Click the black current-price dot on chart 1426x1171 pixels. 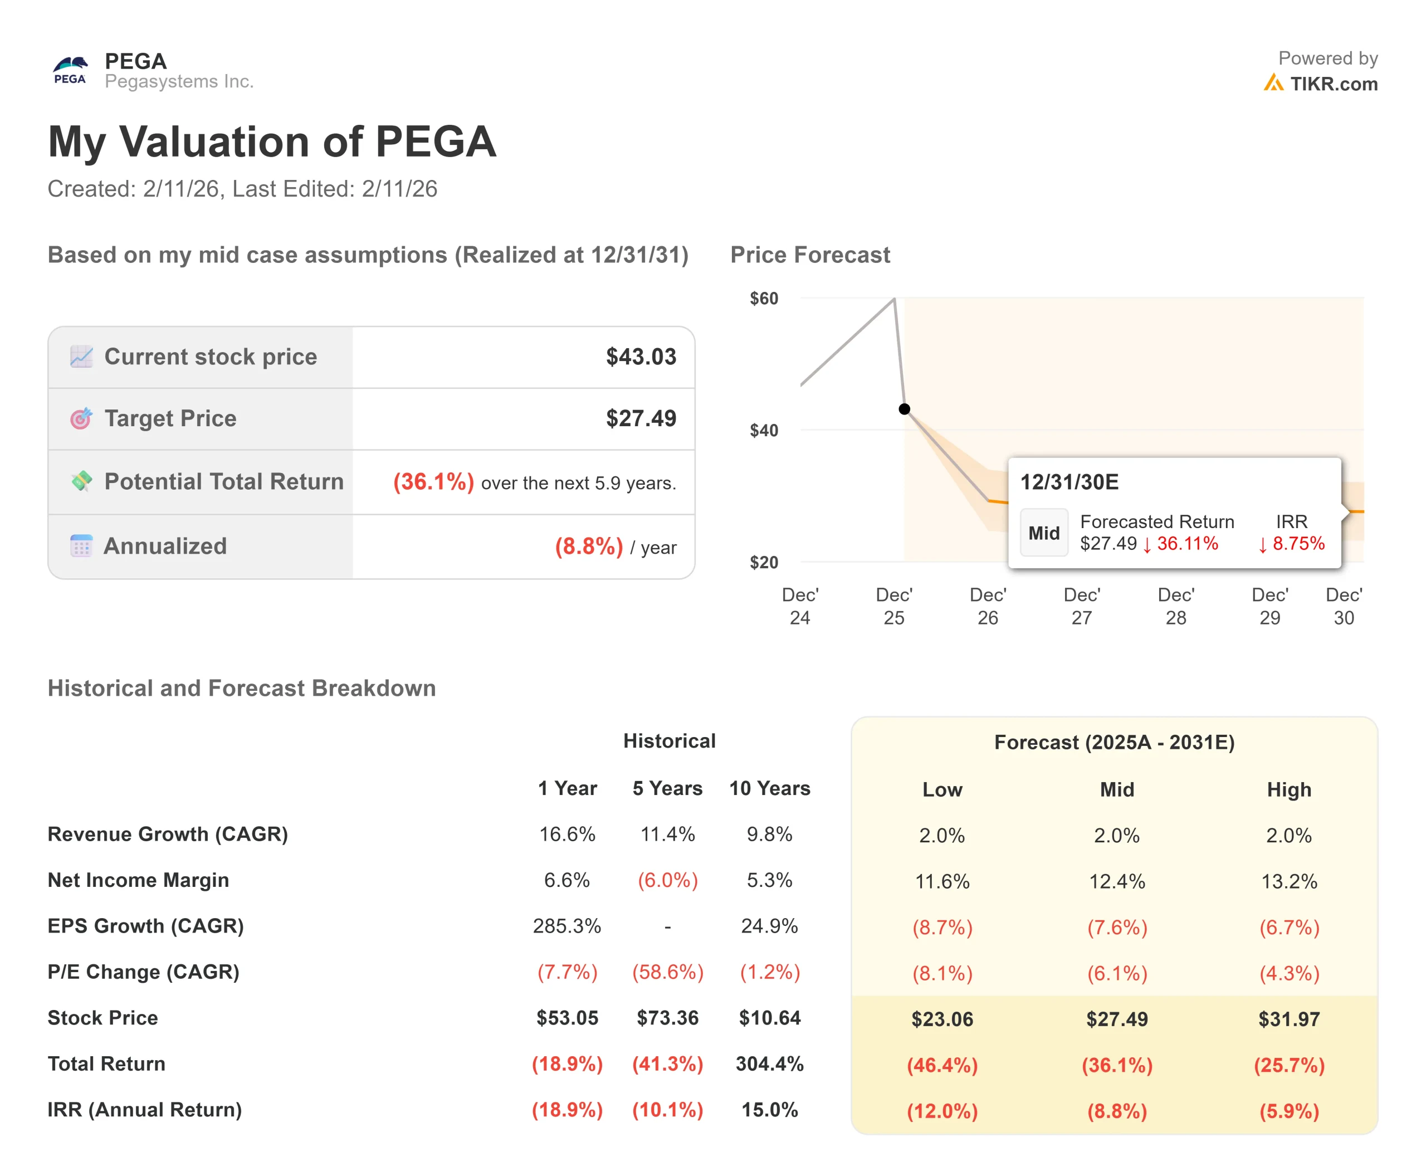pyautogui.click(x=905, y=409)
